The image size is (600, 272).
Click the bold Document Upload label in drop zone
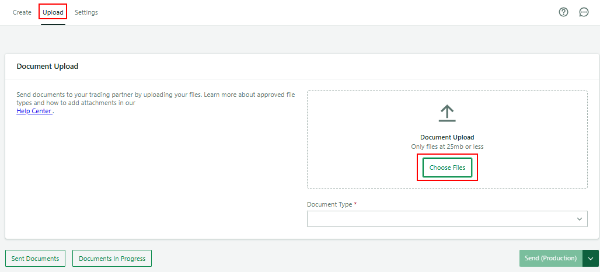point(447,138)
